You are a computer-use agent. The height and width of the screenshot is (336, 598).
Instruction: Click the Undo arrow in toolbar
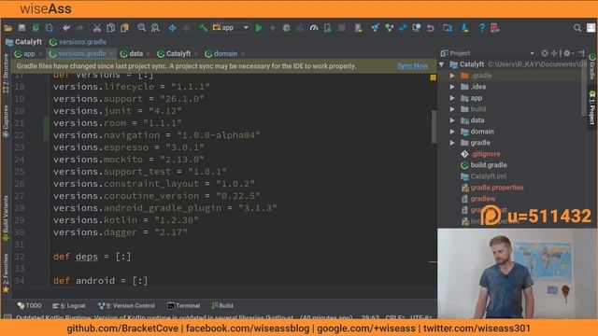coord(66,28)
